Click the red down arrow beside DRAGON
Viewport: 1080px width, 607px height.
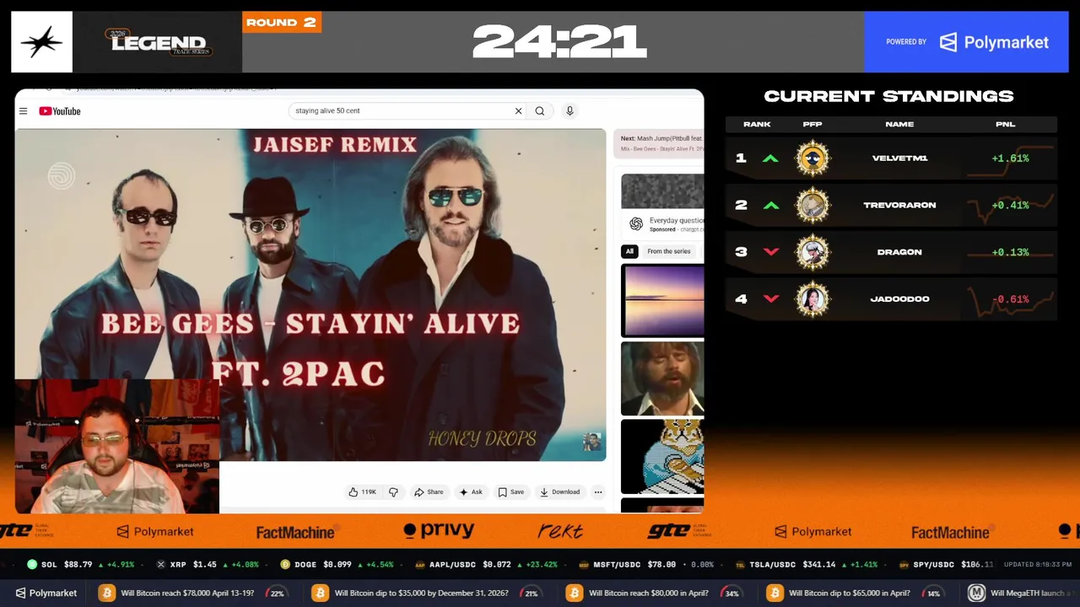pyautogui.click(x=770, y=252)
